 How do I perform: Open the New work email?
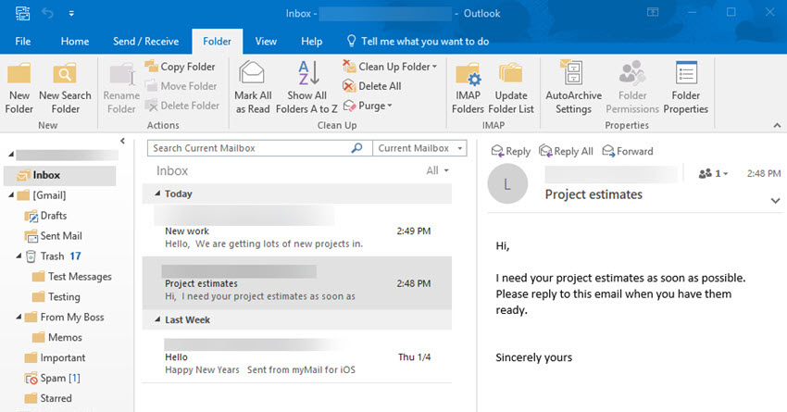297,230
